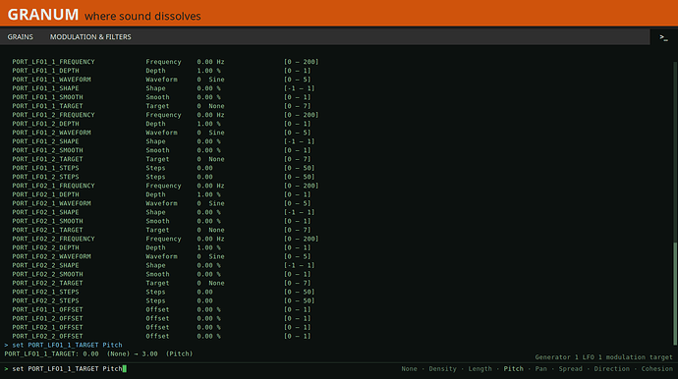Click the 'Generator 1 LFO 1 modulation target' hint
The width and height of the screenshot is (678, 379).
click(x=603, y=357)
